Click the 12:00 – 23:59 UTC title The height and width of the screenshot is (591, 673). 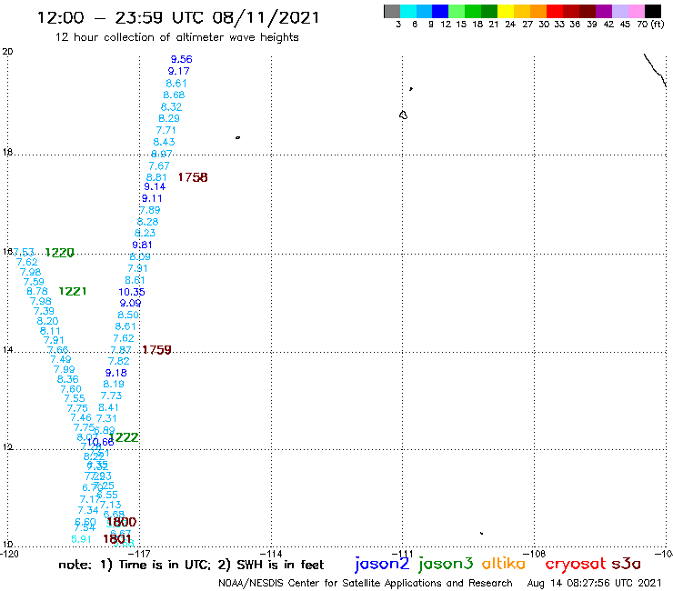[x=178, y=17]
